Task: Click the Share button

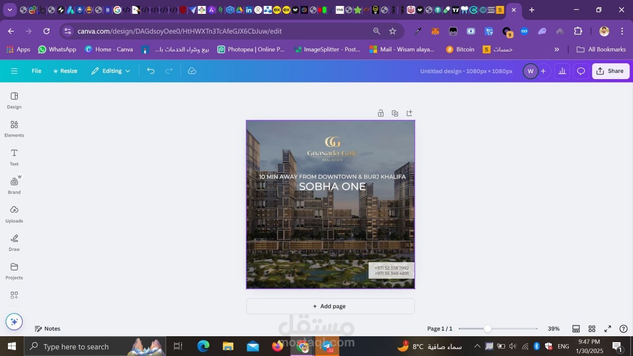Action: (x=611, y=71)
